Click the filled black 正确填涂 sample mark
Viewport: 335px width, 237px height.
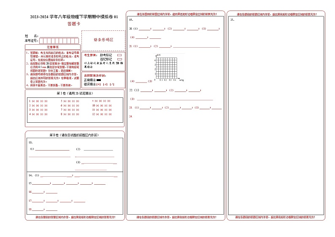(x=99, y=80)
